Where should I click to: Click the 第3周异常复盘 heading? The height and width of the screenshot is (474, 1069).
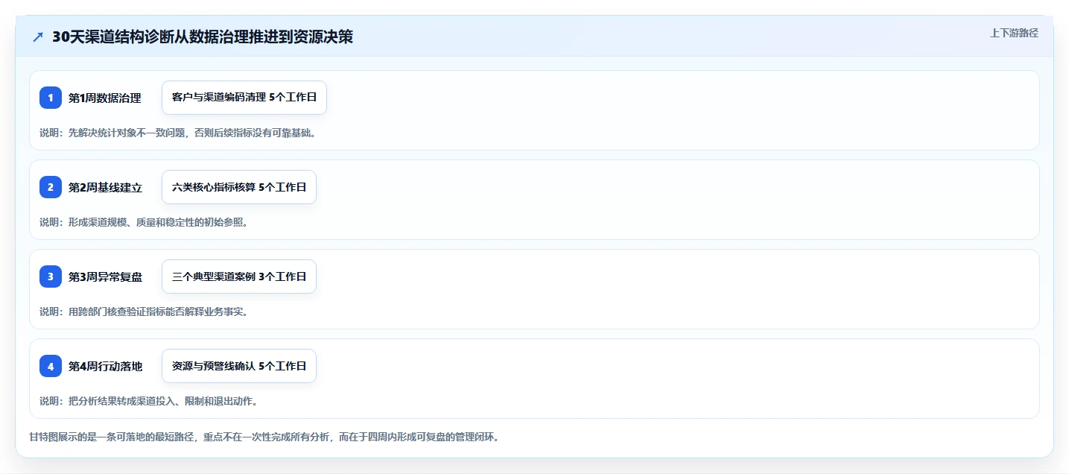[105, 276]
